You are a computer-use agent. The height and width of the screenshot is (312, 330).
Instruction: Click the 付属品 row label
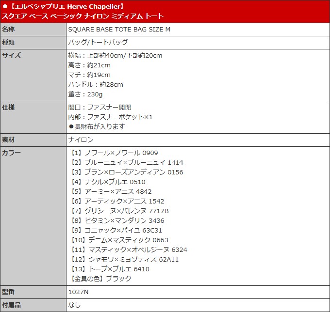tap(11, 305)
